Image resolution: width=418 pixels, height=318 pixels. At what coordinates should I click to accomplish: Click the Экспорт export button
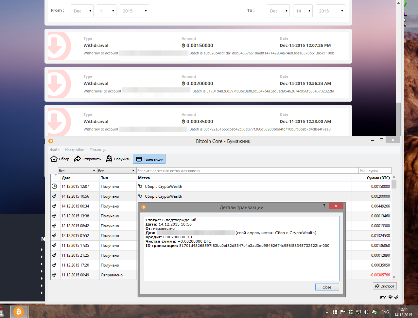[x=385, y=286]
